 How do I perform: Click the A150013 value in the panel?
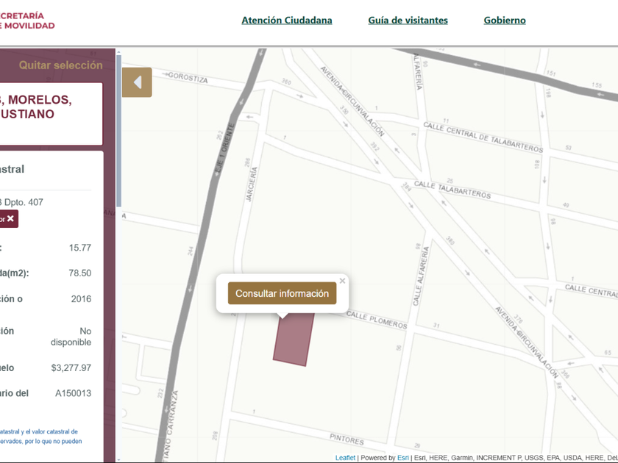[x=73, y=393]
